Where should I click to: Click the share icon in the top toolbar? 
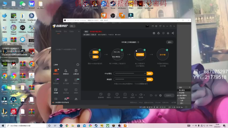point(173,33)
